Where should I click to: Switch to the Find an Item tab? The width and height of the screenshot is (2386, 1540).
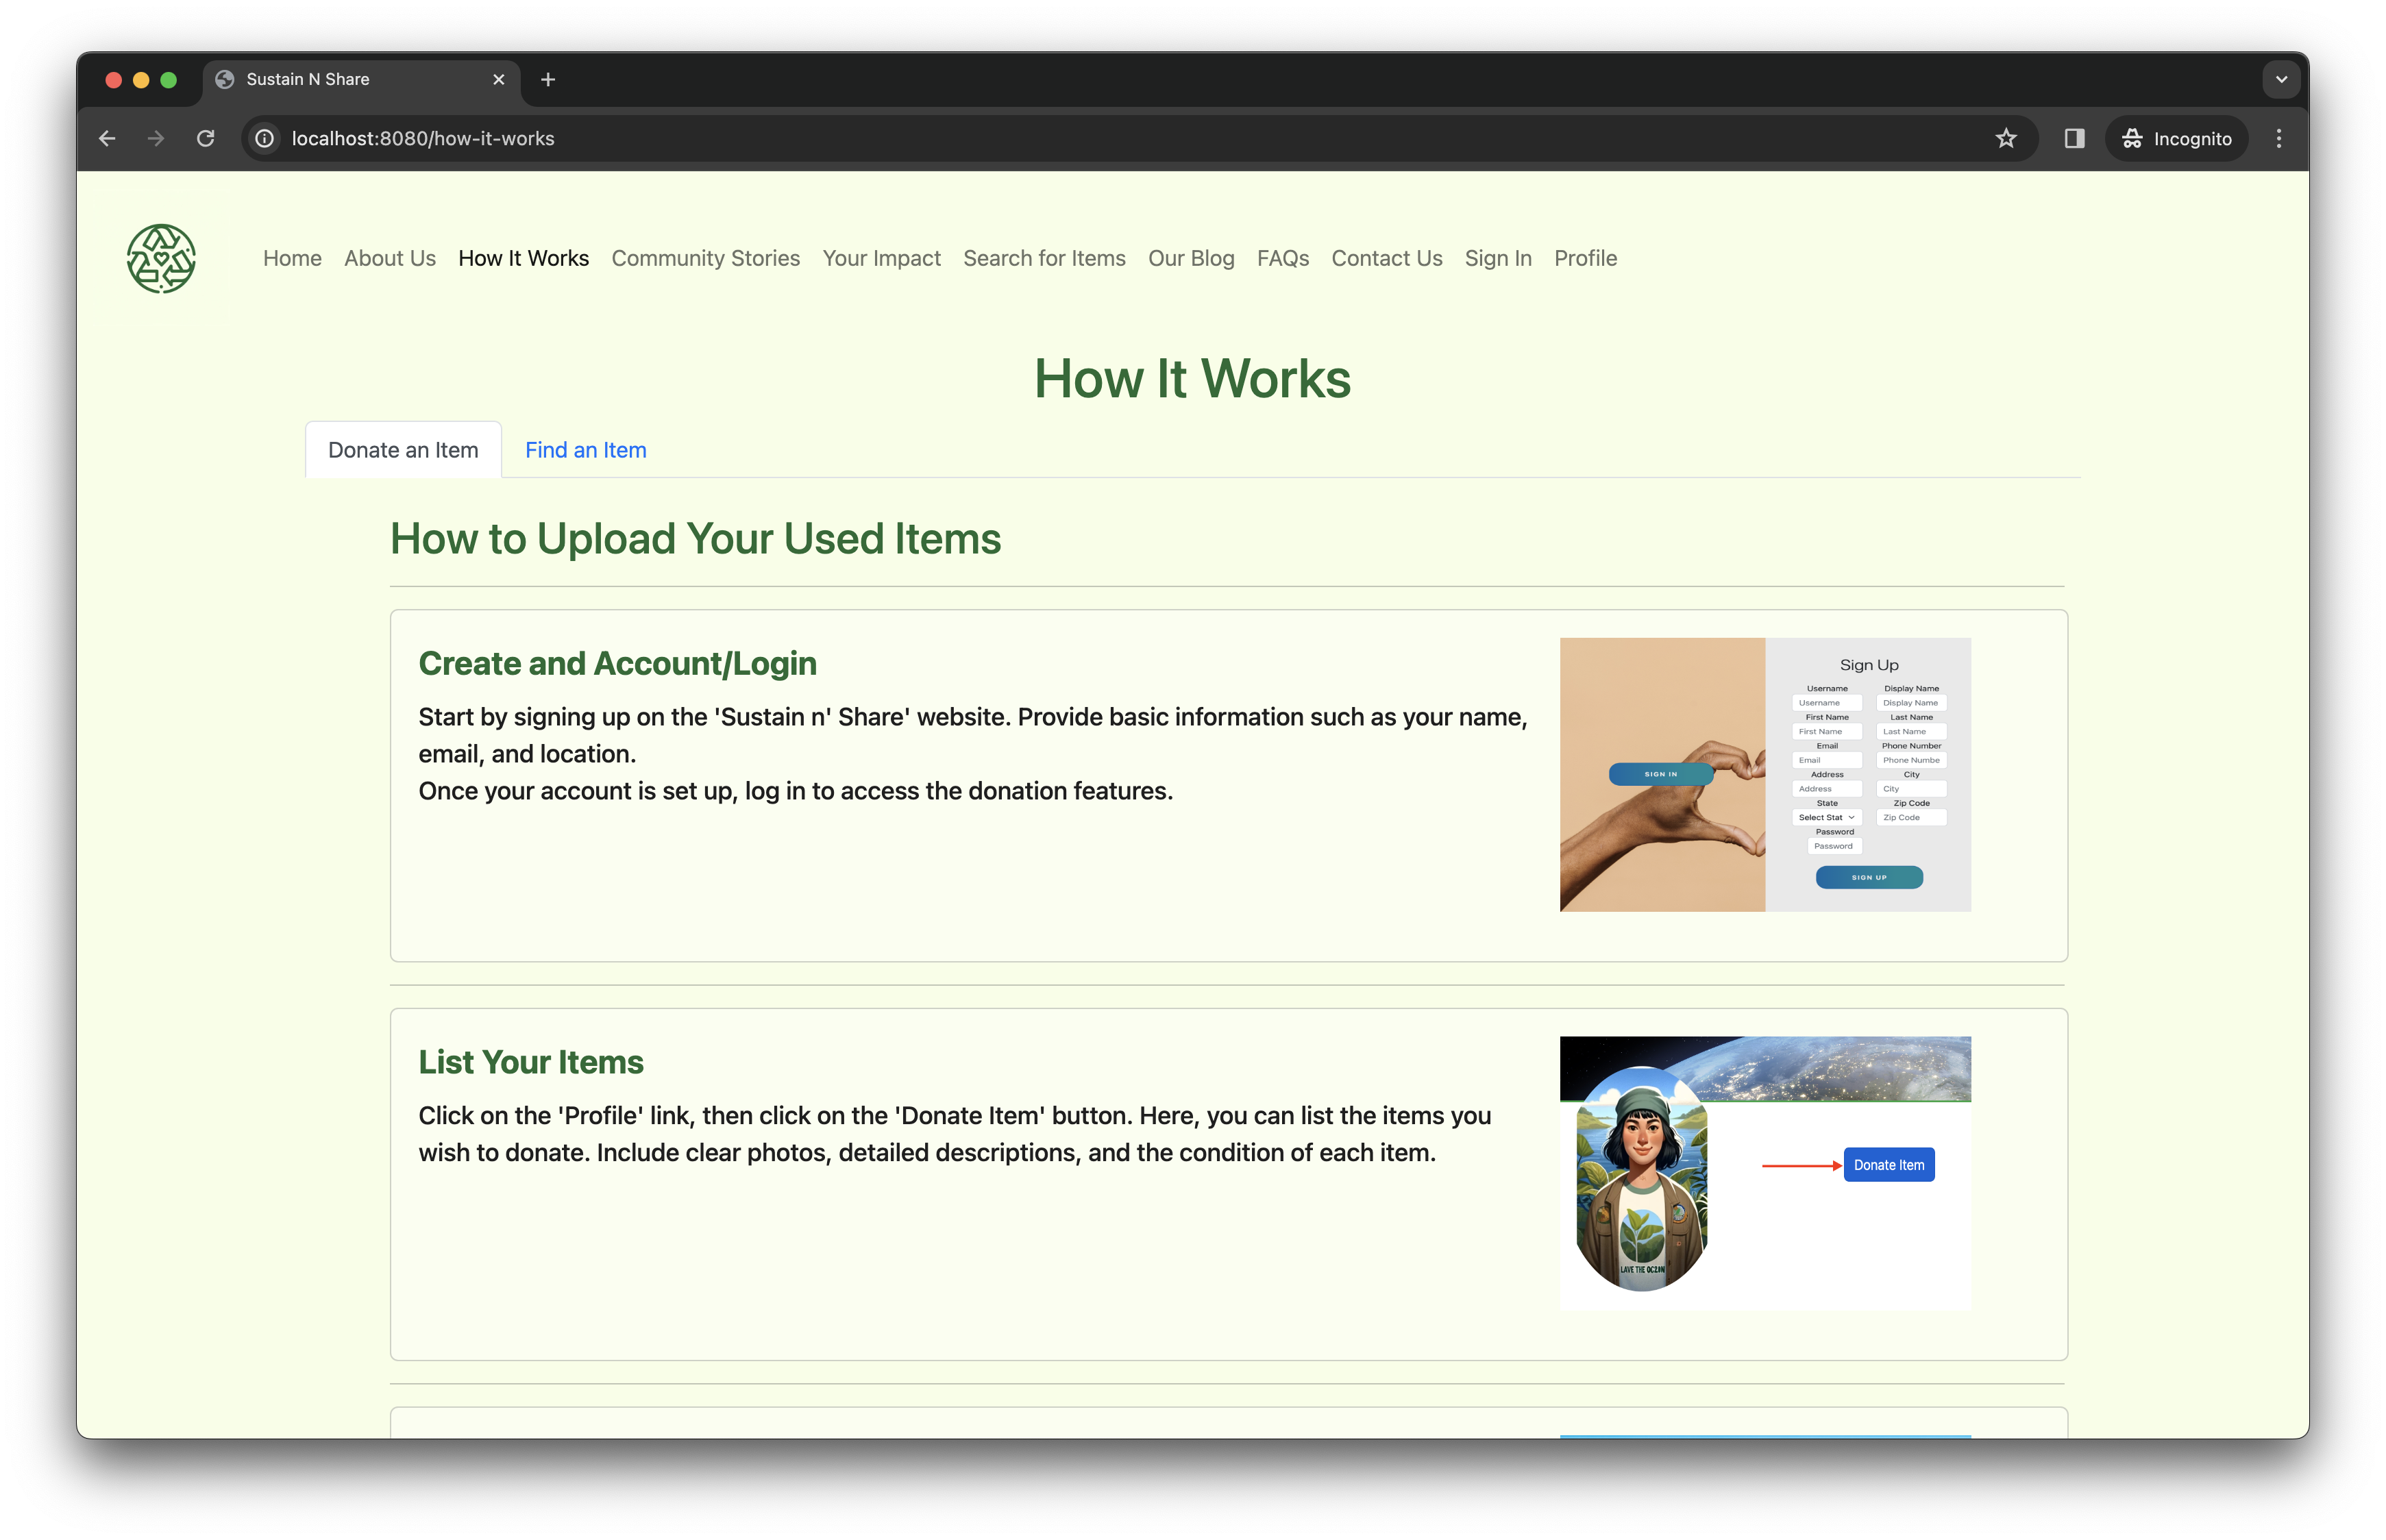pyautogui.click(x=585, y=450)
